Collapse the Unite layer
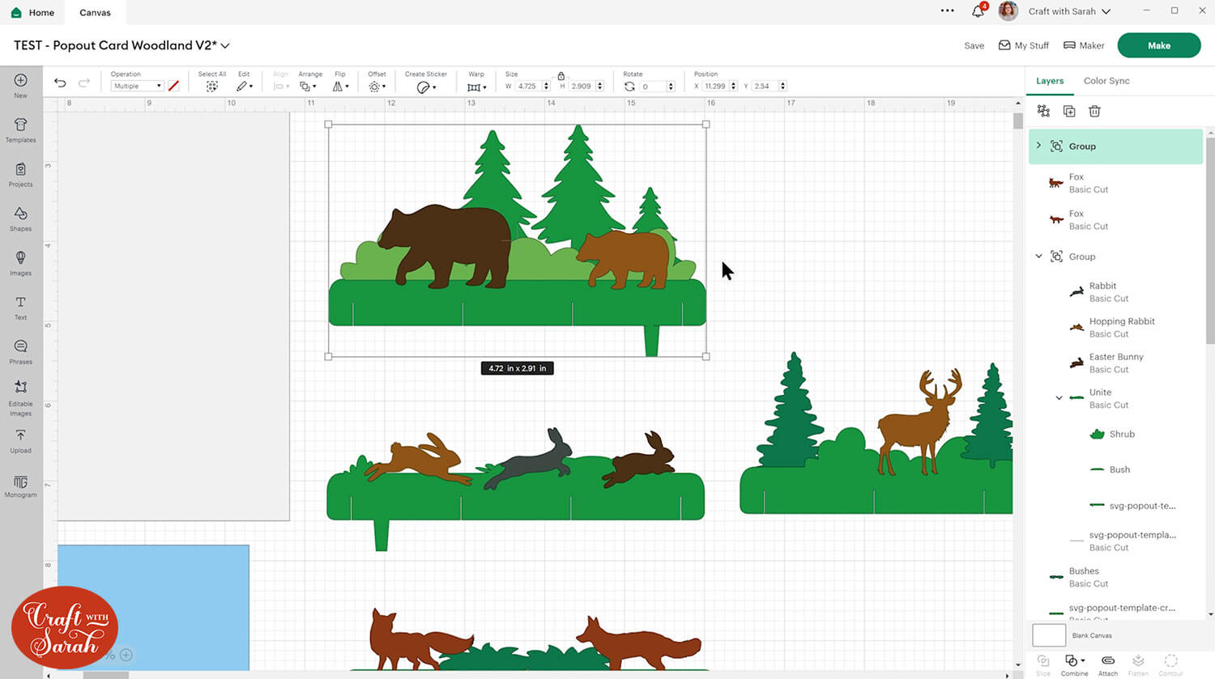The image size is (1215, 679). (1059, 398)
